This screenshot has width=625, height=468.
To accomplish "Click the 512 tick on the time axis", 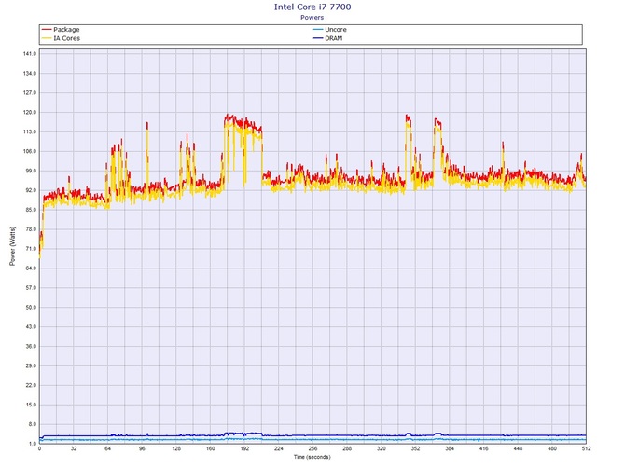I will (x=586, y=448).
